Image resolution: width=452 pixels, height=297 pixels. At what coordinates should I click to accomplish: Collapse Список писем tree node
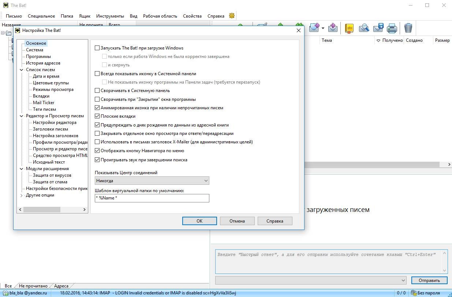22,70
